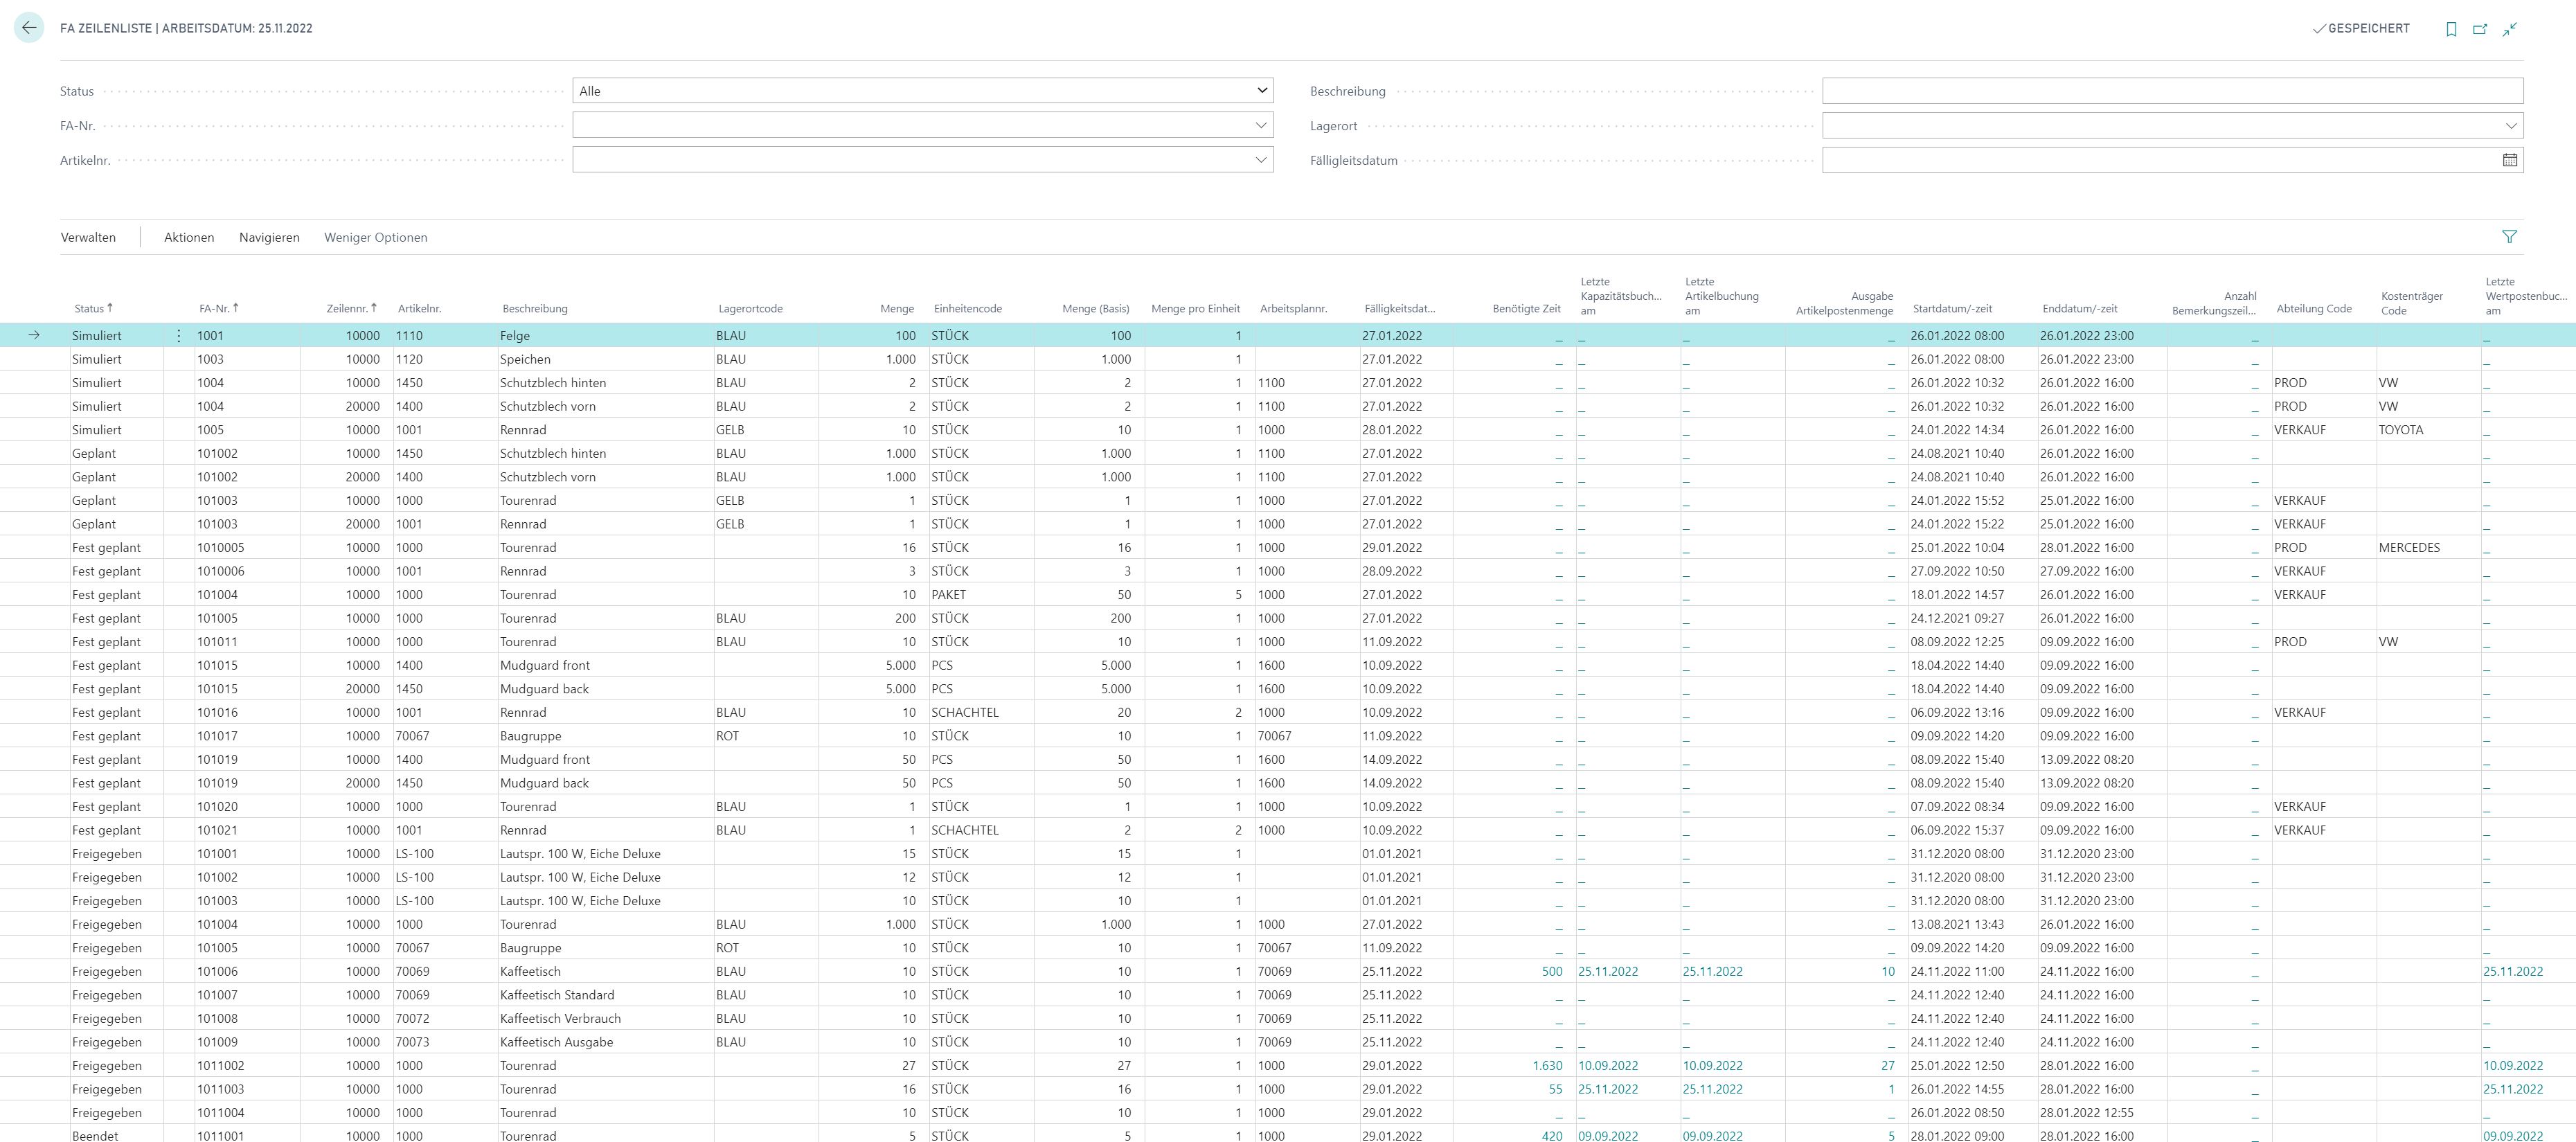Select FA-Nr. 1011004 cell

click(246, 1113)
